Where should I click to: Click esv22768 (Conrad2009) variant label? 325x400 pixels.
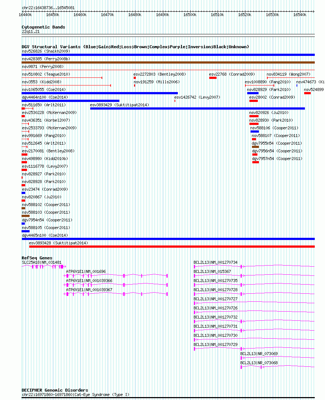[x=232, y=74]
